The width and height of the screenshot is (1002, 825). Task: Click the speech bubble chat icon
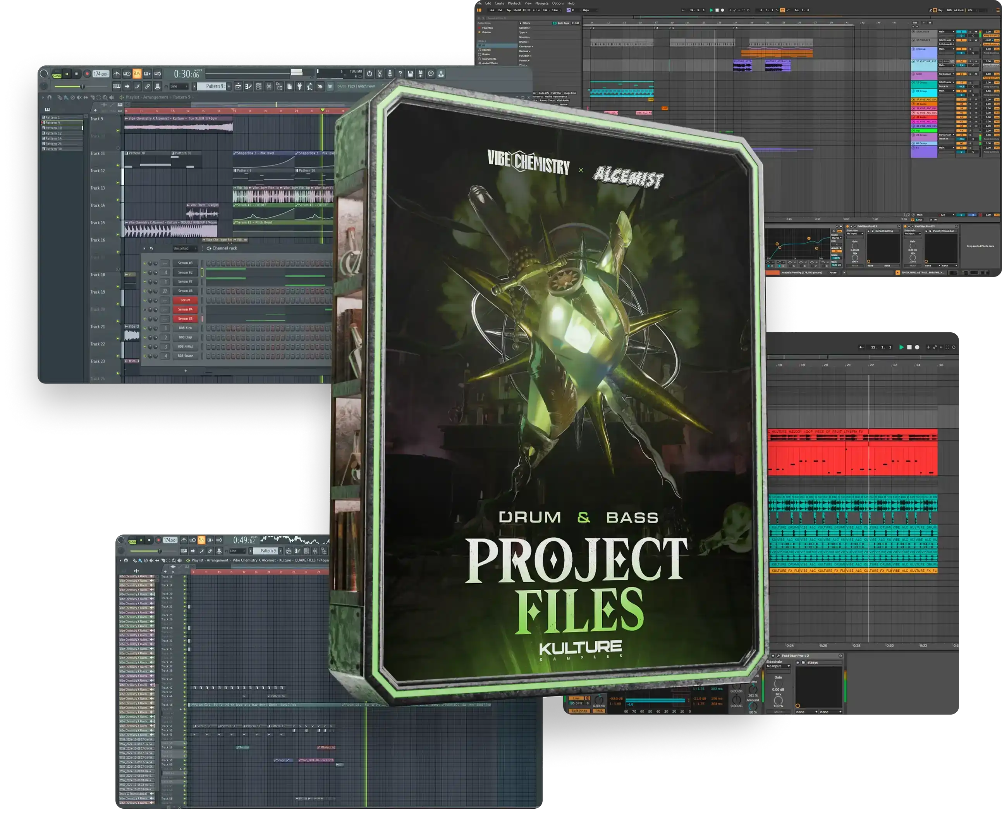431,74
